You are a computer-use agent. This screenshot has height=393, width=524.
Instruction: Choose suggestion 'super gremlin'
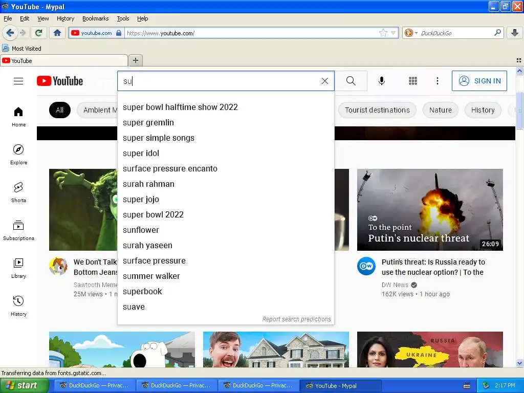click(226, 123)
